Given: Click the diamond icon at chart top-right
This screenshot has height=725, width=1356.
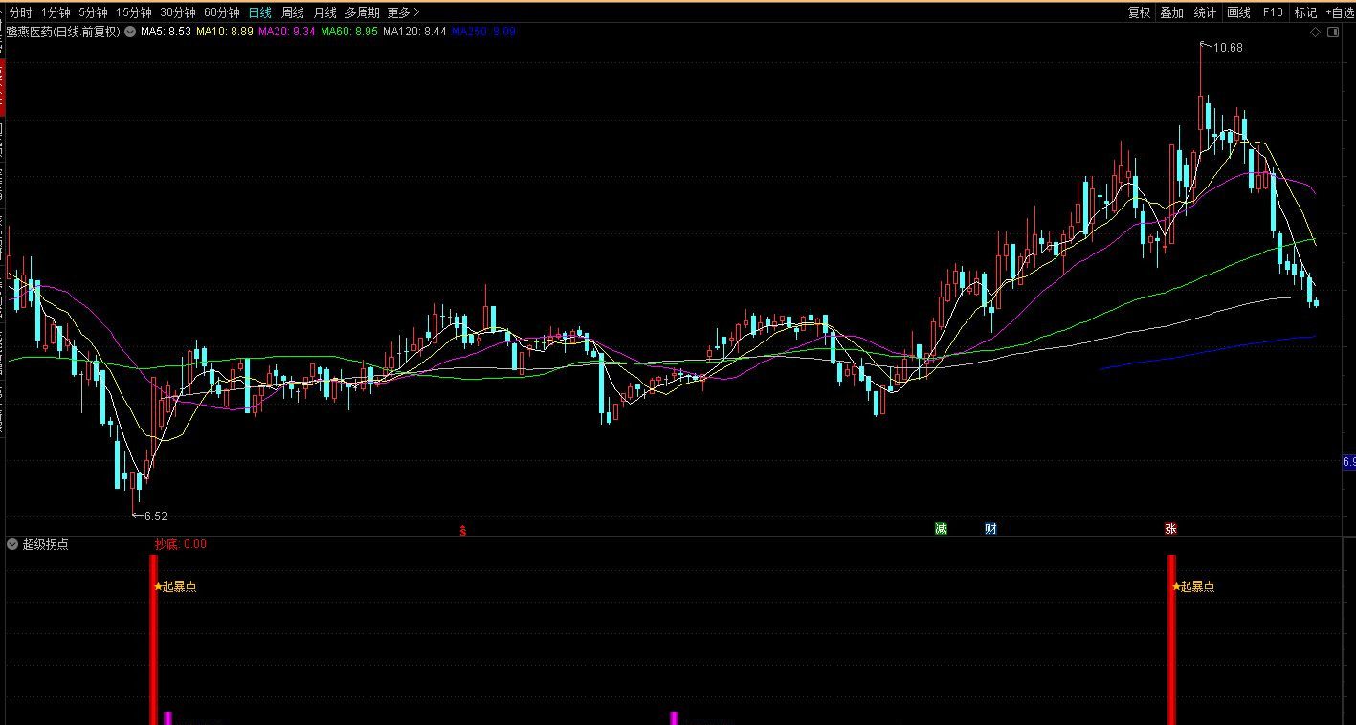Looking at the screenshot, I should (x=1316, y=32).
